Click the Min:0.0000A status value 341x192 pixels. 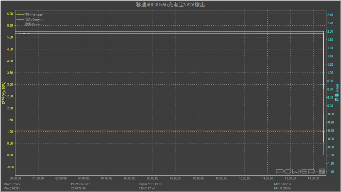coord(282,188)
